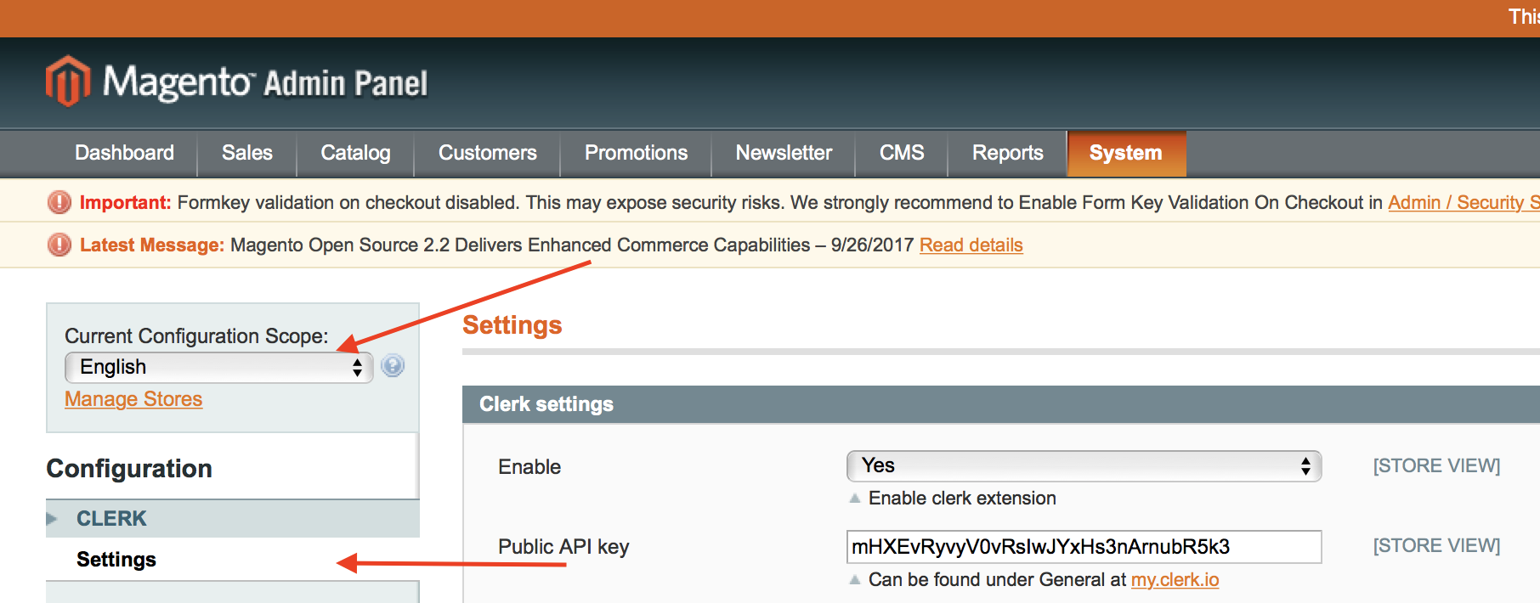This screenshot has height=603, width=1540.
Task: Click triangle hint icon beside Enable clerk extension
Action: click(x=855, y=499)
